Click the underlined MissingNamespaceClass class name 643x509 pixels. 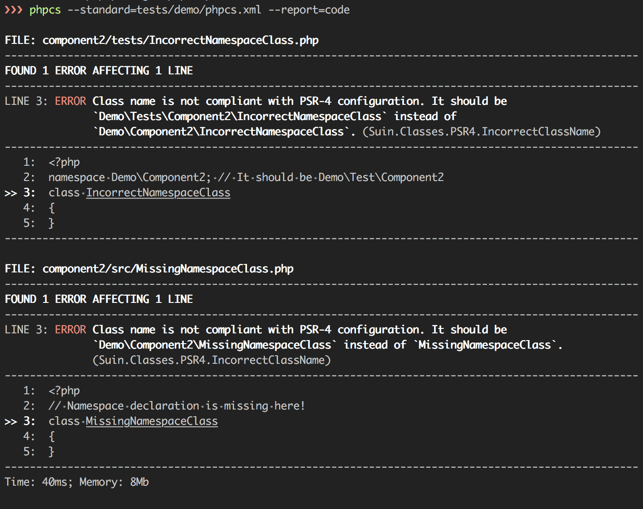152,421
